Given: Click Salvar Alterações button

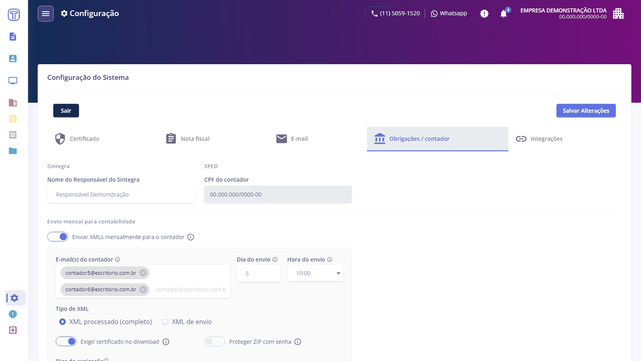Looking at the screenshot, I should 586,111.
